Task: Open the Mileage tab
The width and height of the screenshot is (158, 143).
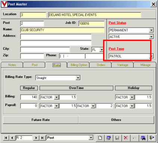Action: click(x=145, y=65)
